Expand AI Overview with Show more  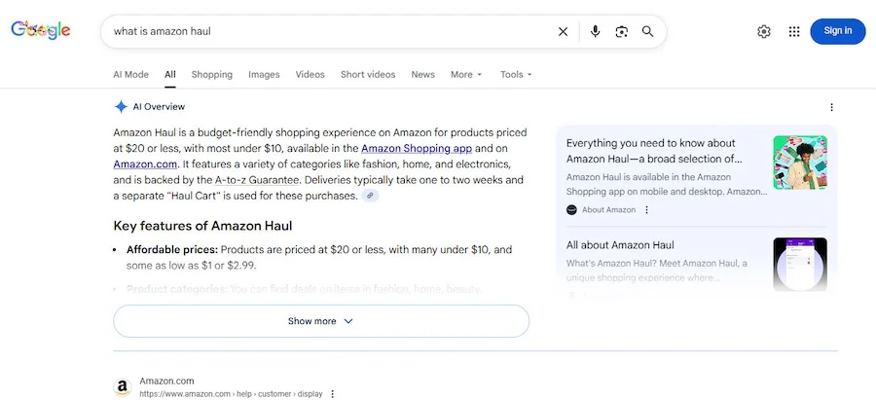pos(320,321)
